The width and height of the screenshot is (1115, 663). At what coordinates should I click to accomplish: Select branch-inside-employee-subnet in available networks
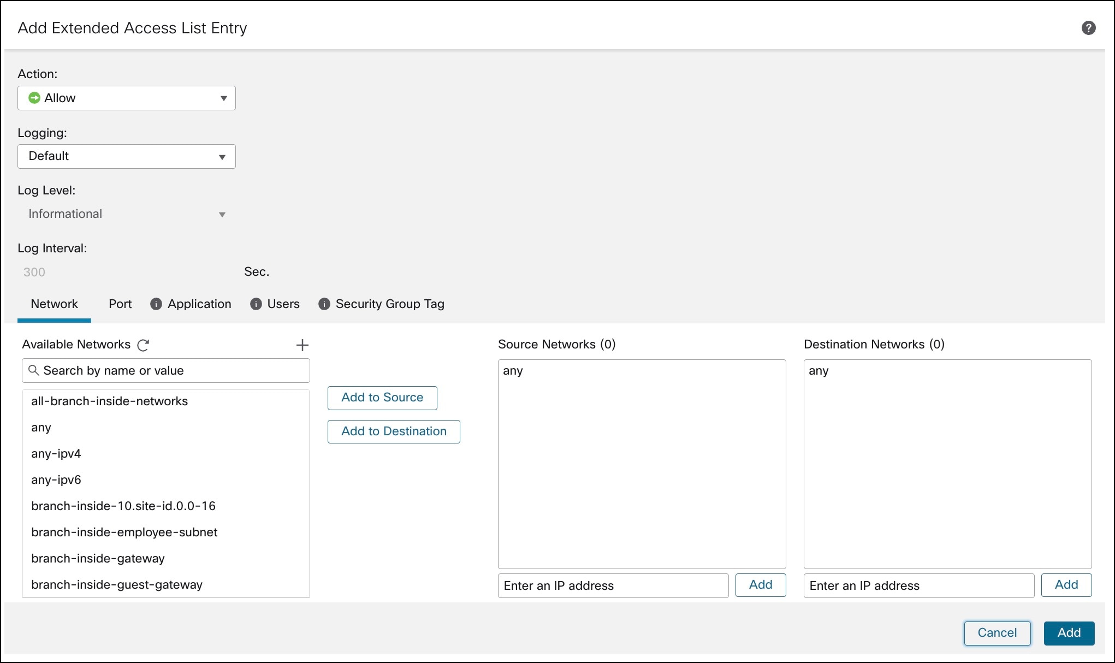pos(124,532)
